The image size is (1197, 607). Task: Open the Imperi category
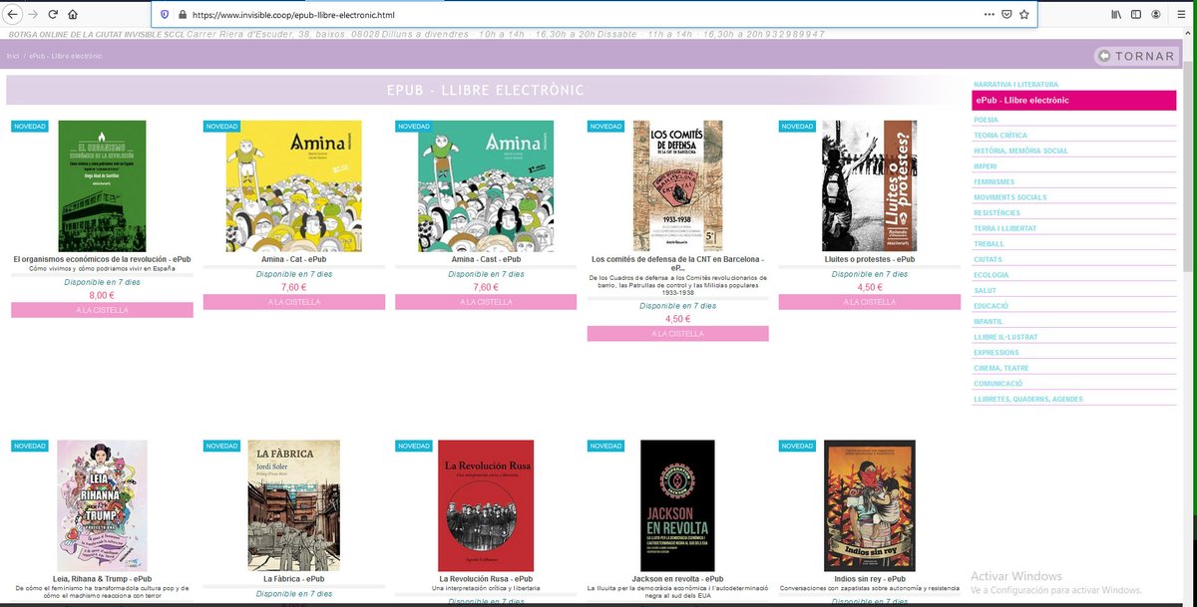click(986, 166)
